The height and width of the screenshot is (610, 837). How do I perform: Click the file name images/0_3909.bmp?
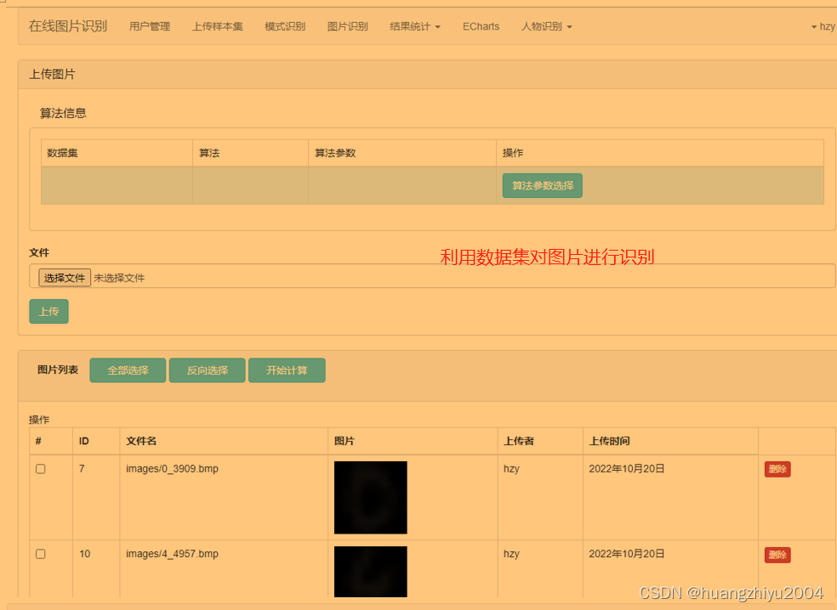click(x=172, y=469)
